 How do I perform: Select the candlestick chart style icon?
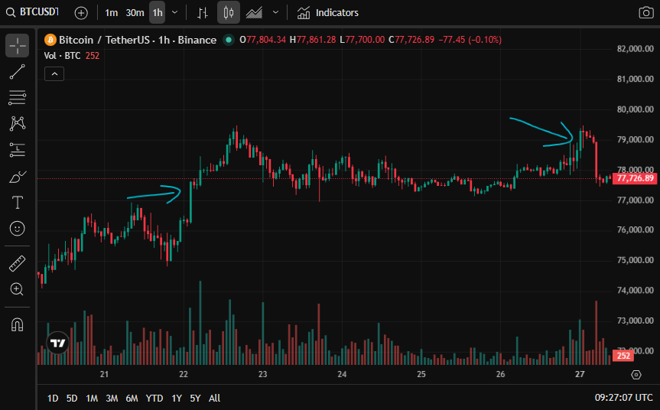point(229,13)
